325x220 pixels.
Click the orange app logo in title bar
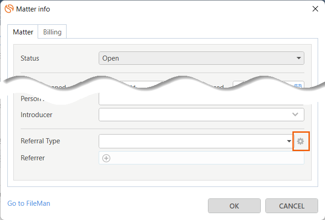9,9
